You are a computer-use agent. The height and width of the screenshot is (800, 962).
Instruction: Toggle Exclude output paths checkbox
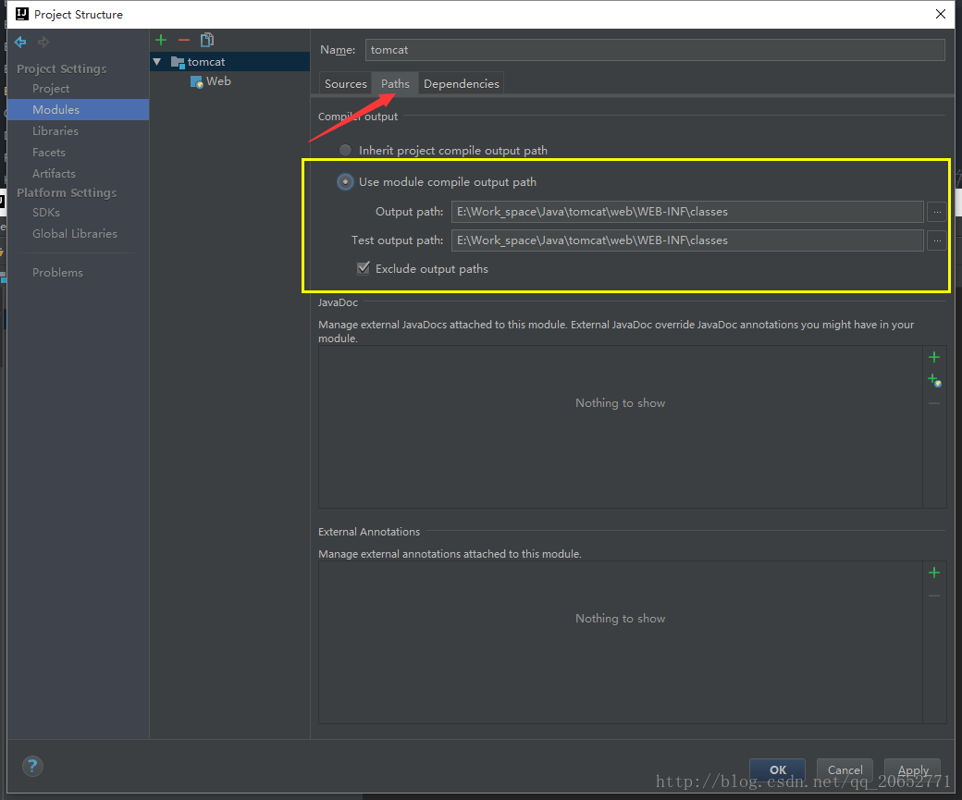point(364,268)
